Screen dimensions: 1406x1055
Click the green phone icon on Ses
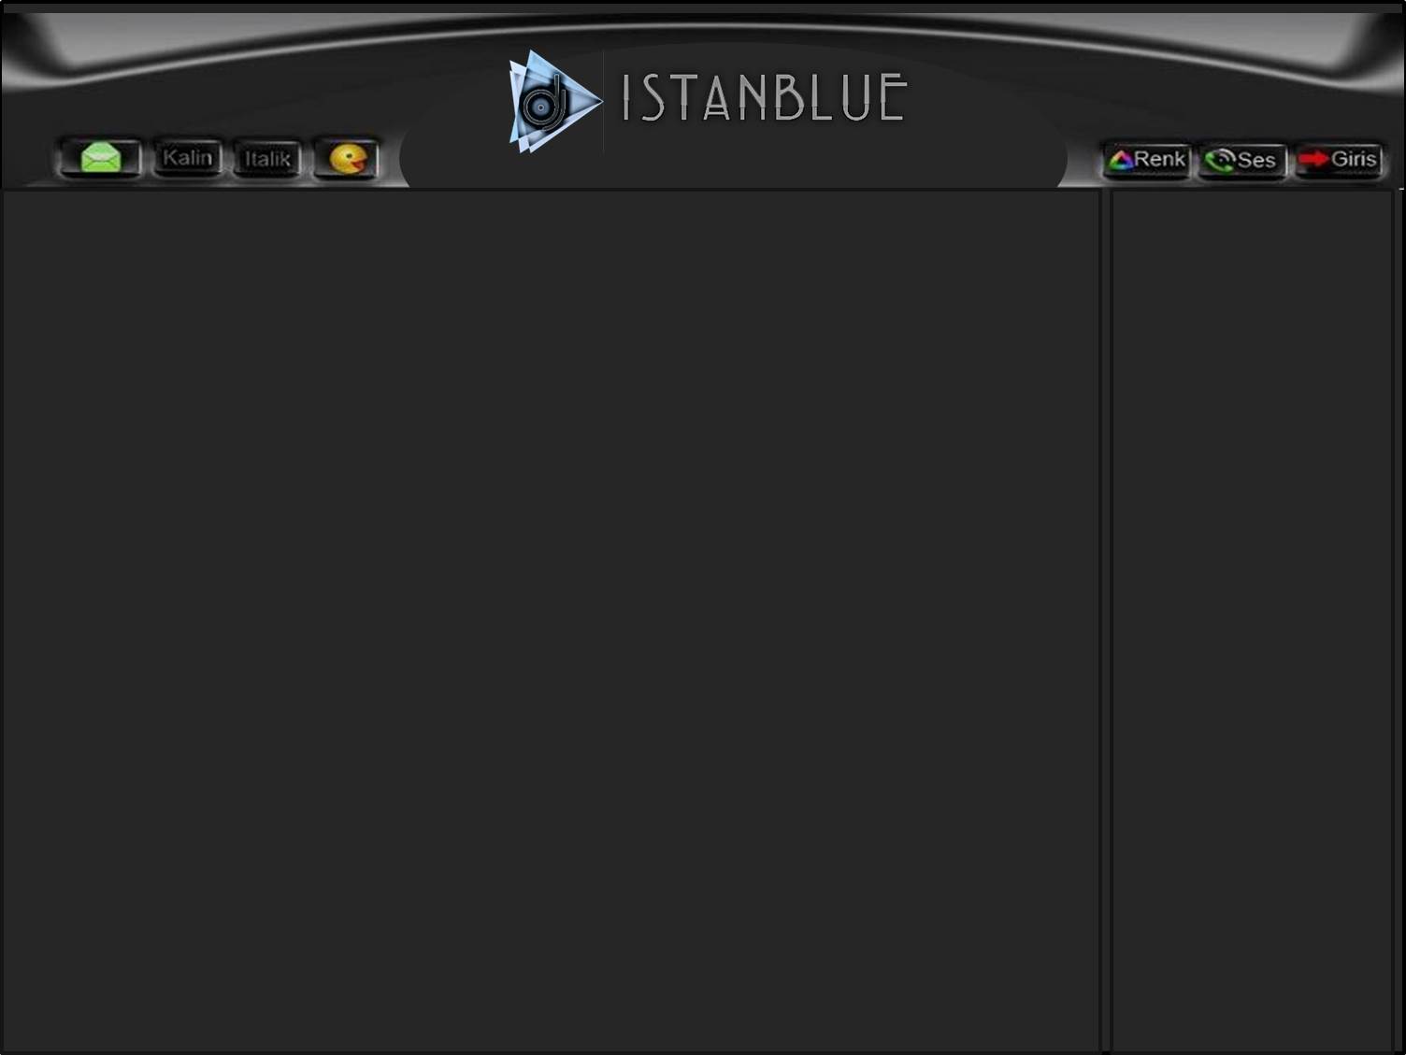[x=1220, y=161]
